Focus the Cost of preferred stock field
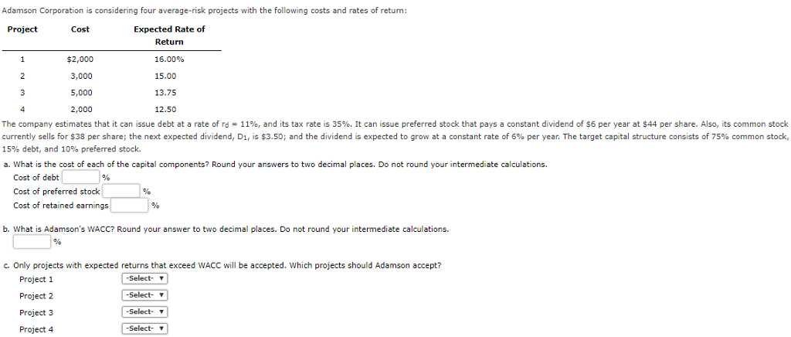This screenshot has width=791, height=337. (121, 191)
